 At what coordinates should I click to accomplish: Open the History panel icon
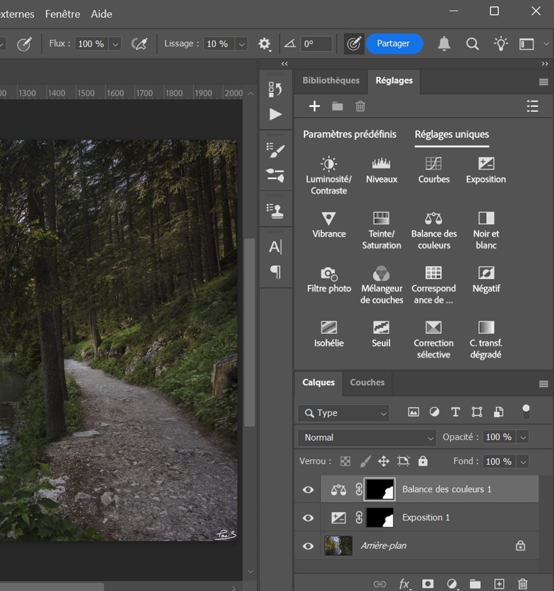276,90
